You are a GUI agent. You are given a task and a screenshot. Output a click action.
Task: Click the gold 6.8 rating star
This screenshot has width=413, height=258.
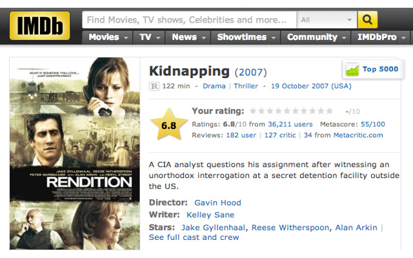169,124
